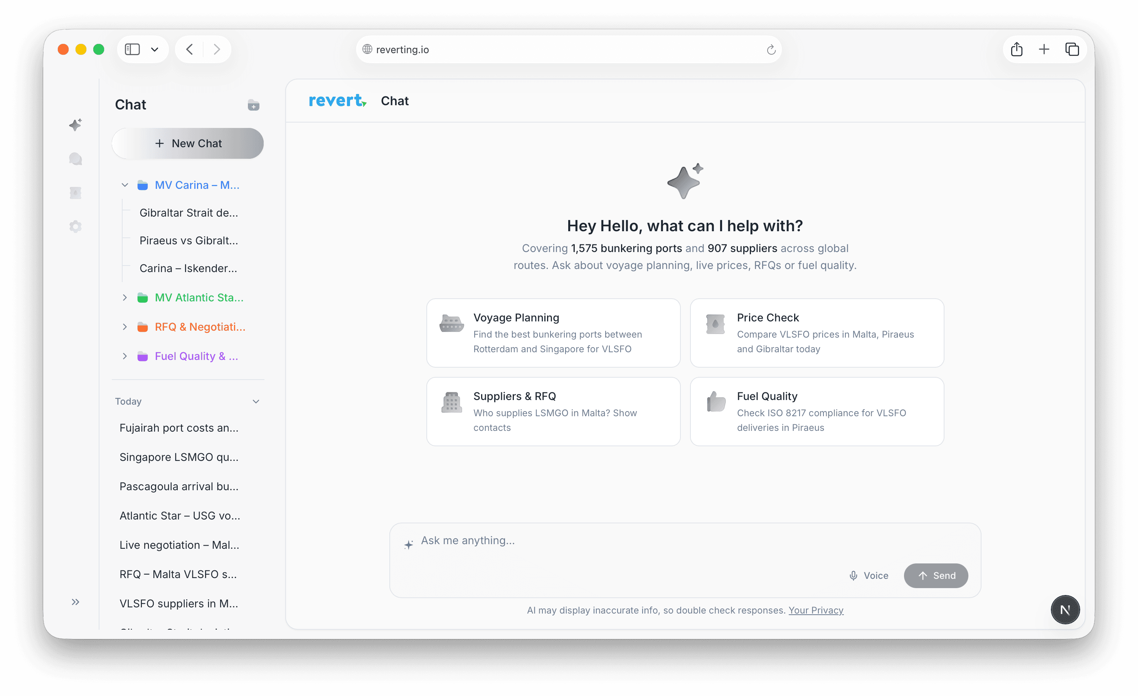Open the settings gear in left rail
This screenshot has height=696, width=1138.
(75, 226)
